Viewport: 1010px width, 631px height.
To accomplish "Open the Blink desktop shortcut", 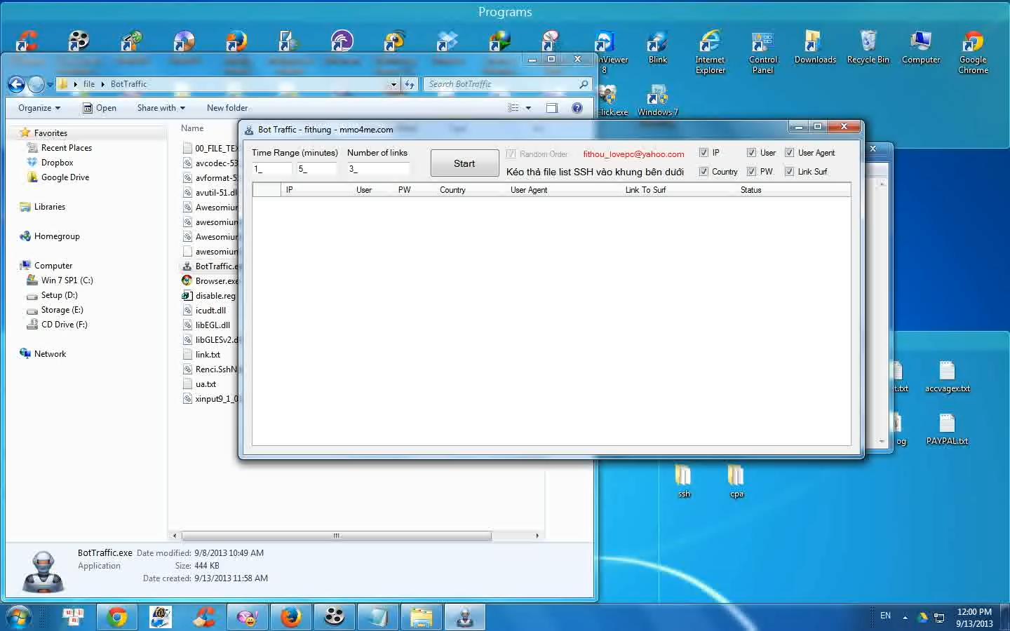I will [657, 48].
